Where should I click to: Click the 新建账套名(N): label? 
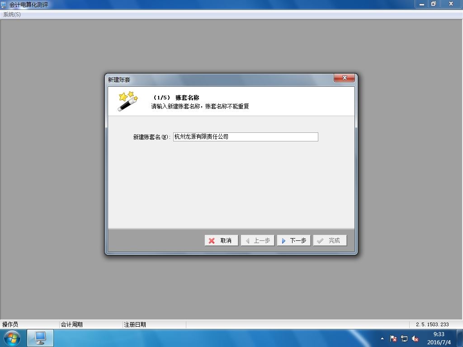151,137
